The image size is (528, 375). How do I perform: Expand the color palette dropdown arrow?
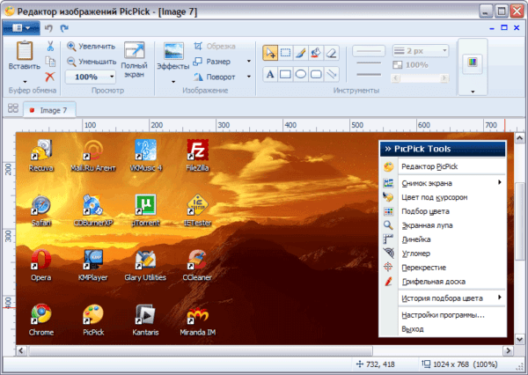tap(473, 92)
